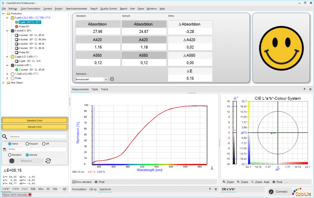The width and height of the screenshot is (314, 198).
Task: Click the ColorLite logo
Action: (x=301, y=192)
